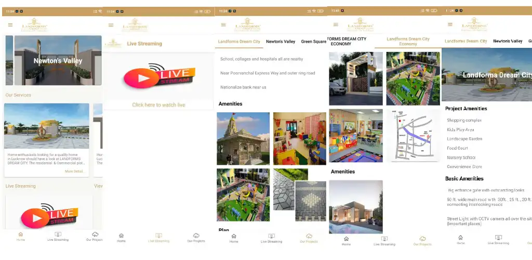532x260 pixels.
Task: Click the large Live Stream play graphic
Action: [x=159, y=76]
